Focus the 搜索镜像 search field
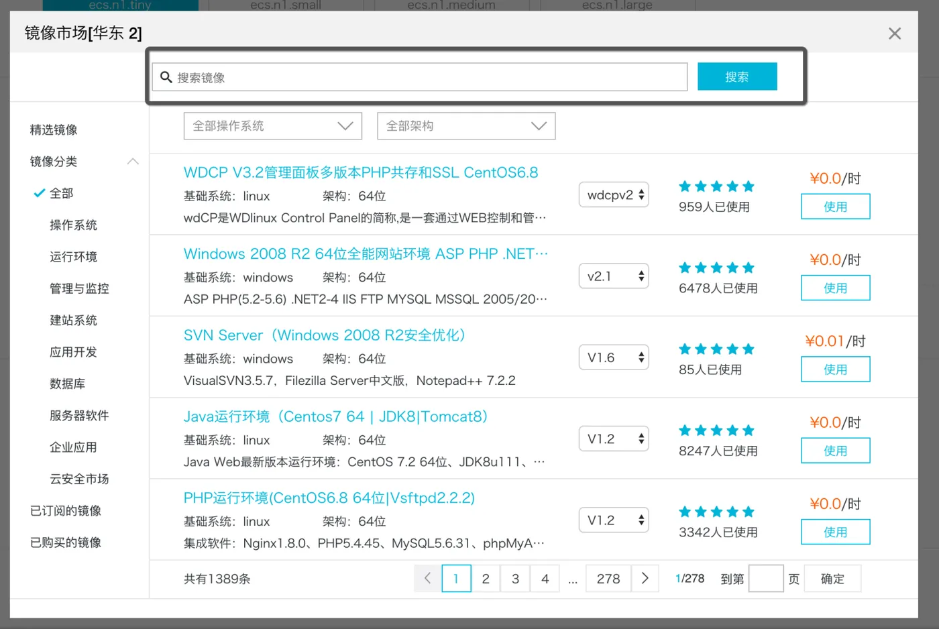The width and height of the screenshot is (939, 629). (x=420, y=77)
